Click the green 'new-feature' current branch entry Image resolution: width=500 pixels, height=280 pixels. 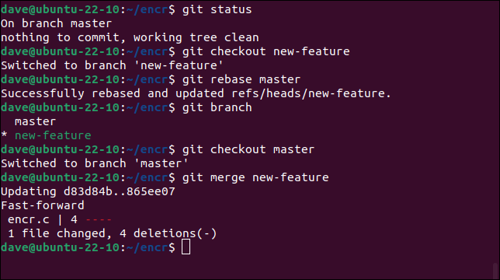point(53,135)
